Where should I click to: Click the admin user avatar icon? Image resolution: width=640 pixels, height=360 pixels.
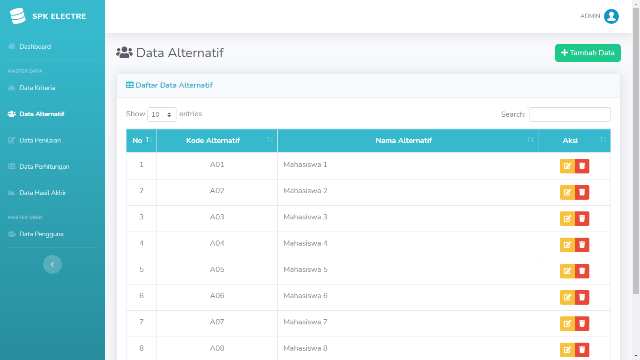(x=611, y=16)
